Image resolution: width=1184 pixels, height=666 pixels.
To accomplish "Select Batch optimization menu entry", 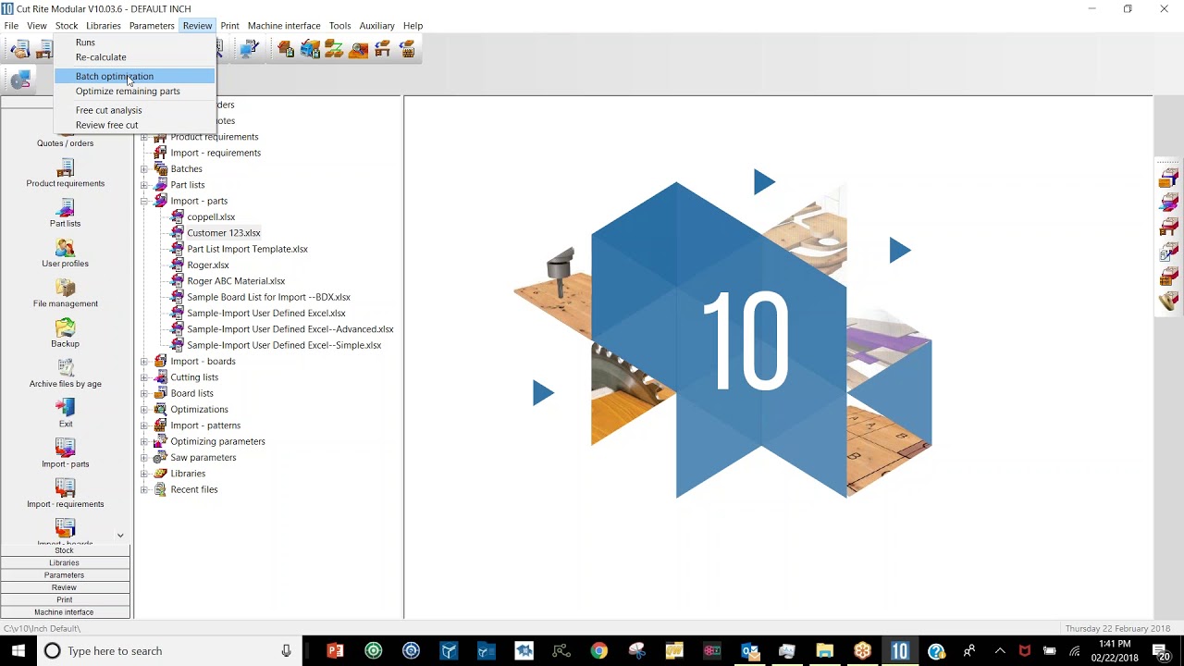I will click(x=133, y=77).
